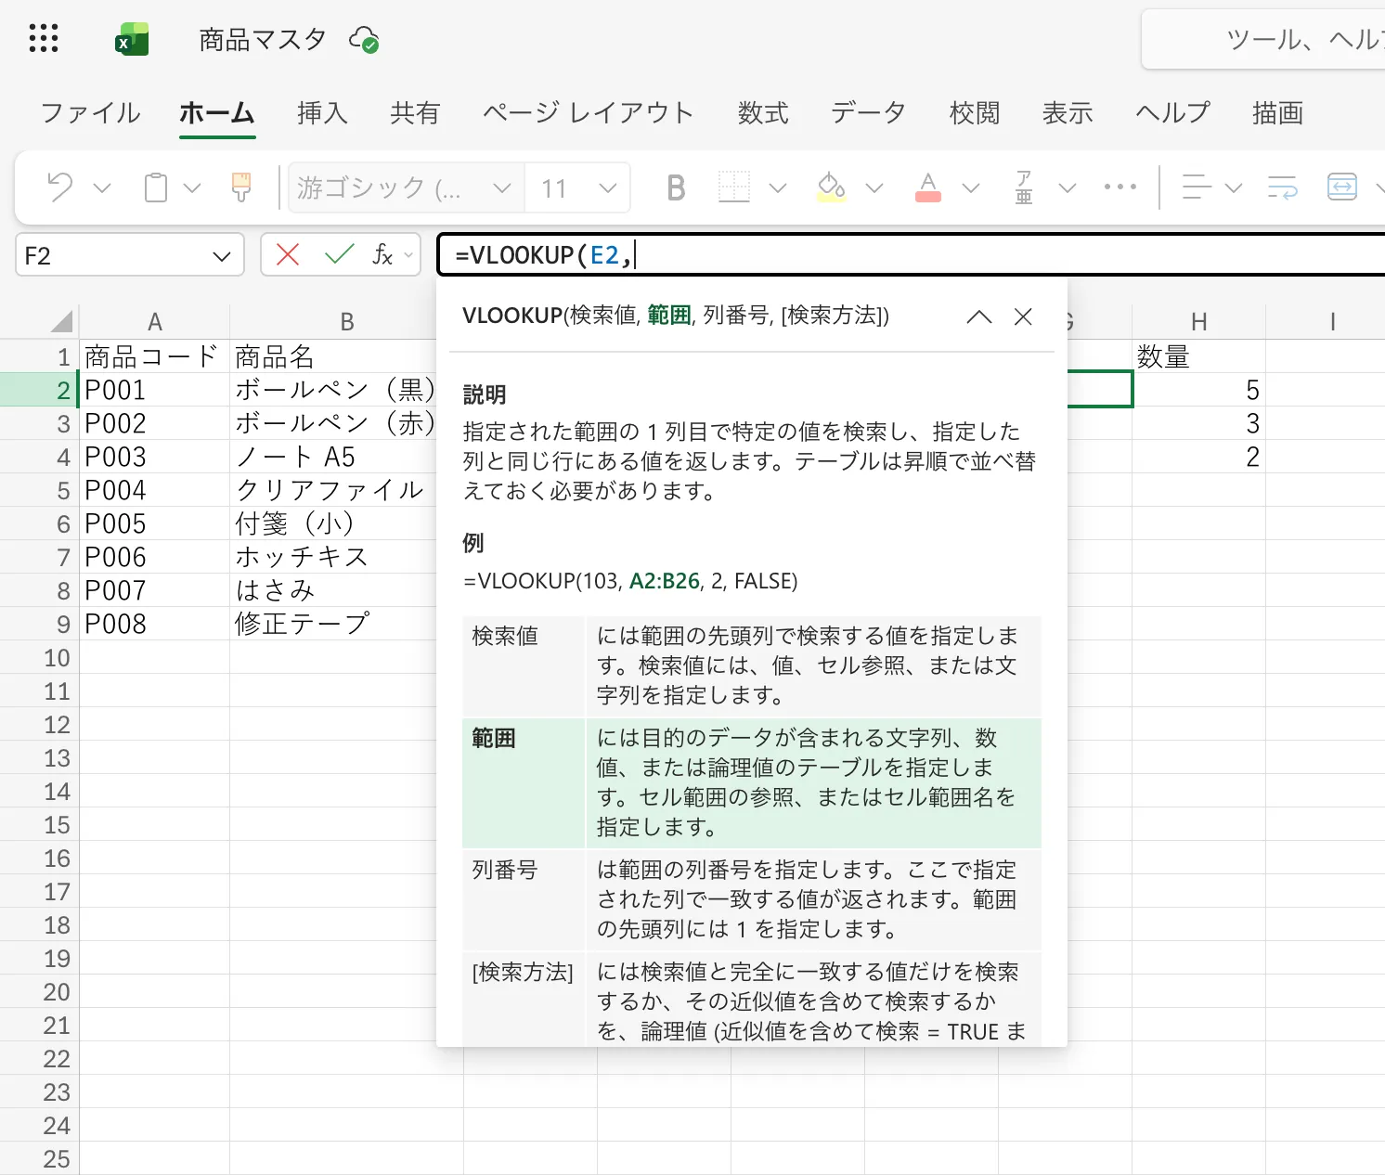Click cell containing クリアファイル
The image size is (1385, 1175).
click(333, 490)
